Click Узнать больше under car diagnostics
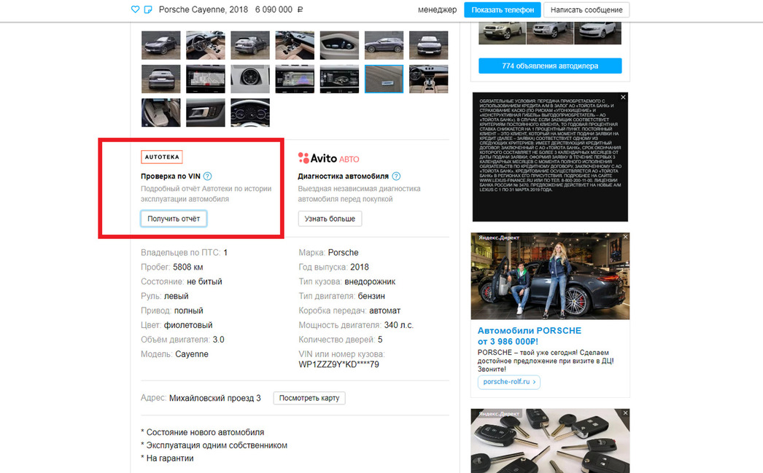The width and height of the screenshot is (763, 473). coord(330,219)
